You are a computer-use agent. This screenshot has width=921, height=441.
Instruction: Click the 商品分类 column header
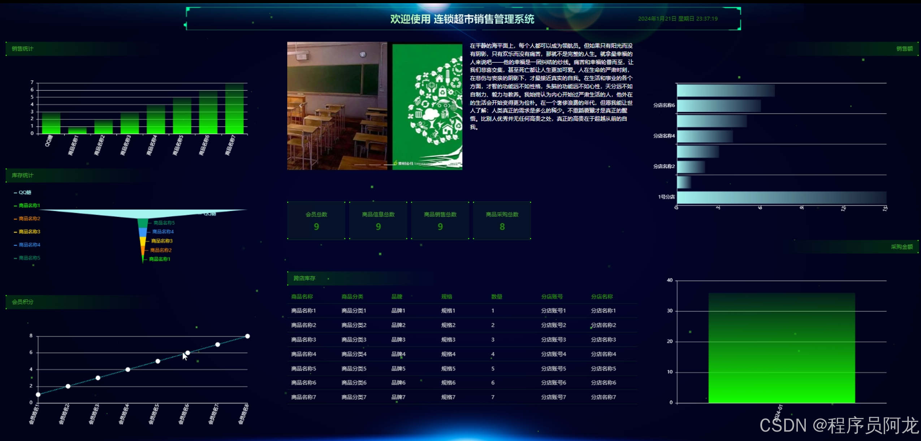(352, 297)
